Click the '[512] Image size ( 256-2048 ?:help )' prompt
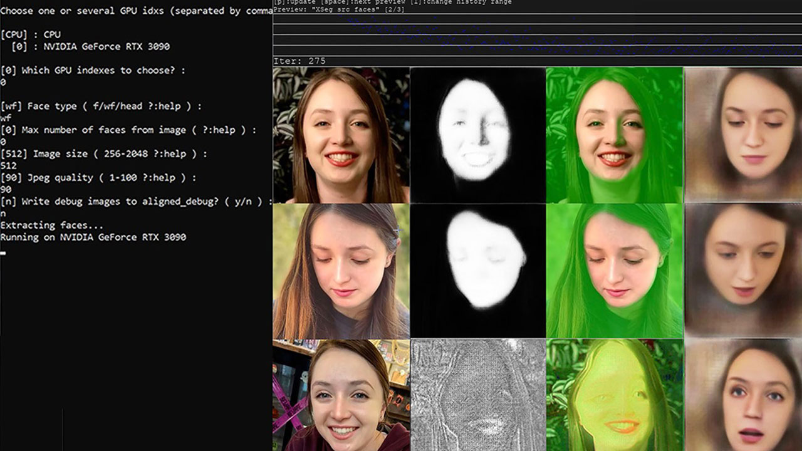802x451 pixels. point(103,153)
